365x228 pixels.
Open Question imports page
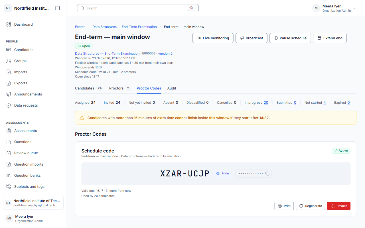[x=33, y=164]
